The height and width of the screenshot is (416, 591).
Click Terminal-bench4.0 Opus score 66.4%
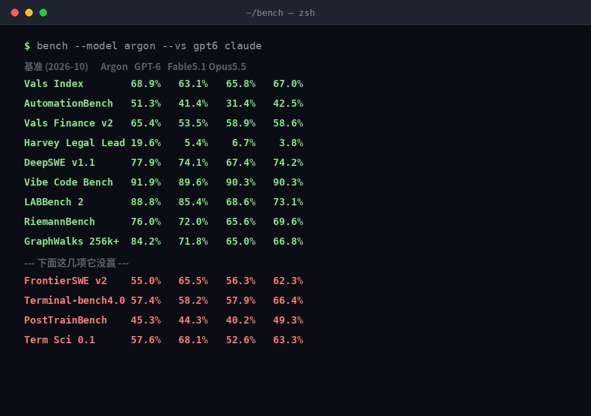[288, 301]
